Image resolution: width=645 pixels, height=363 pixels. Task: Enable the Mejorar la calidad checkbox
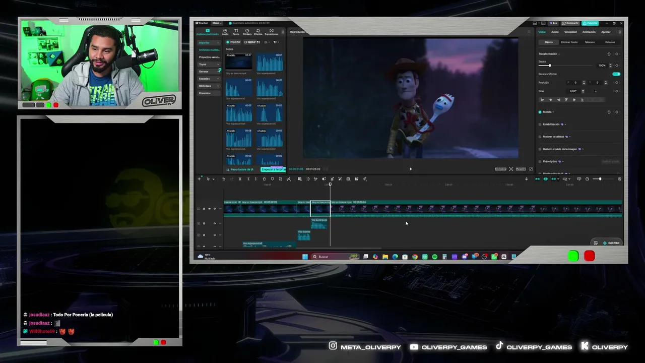point(540,137)
